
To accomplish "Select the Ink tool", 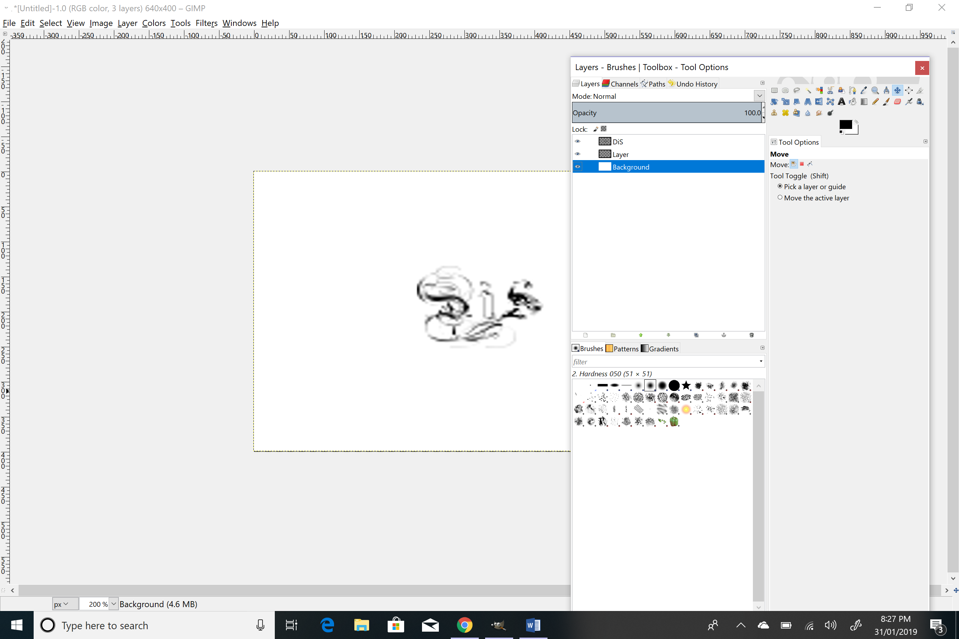I will (x=920, y=102).
